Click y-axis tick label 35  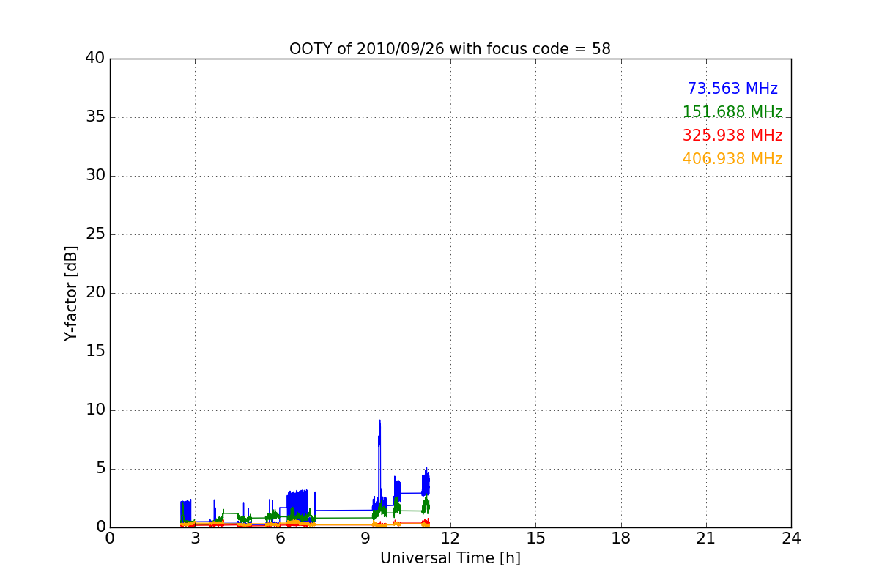(95, 117)
